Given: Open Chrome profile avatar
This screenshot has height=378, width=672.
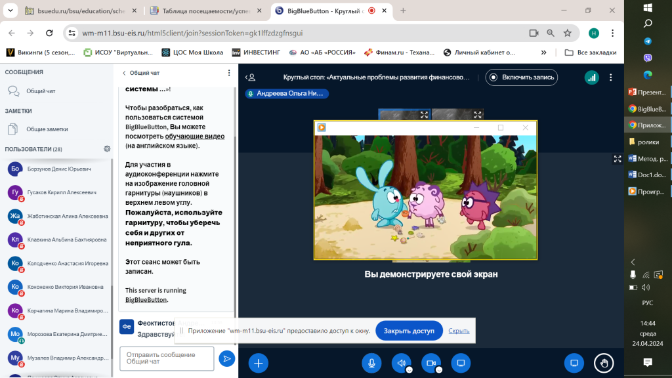Looking at the screenshot, I should tap(593, 33).
